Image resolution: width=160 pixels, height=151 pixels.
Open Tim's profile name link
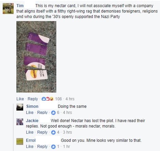point(20,6)
